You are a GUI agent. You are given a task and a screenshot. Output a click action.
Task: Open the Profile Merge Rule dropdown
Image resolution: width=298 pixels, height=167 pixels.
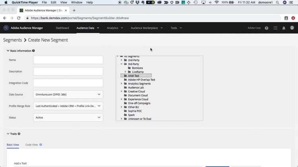[x=68, y=106]
